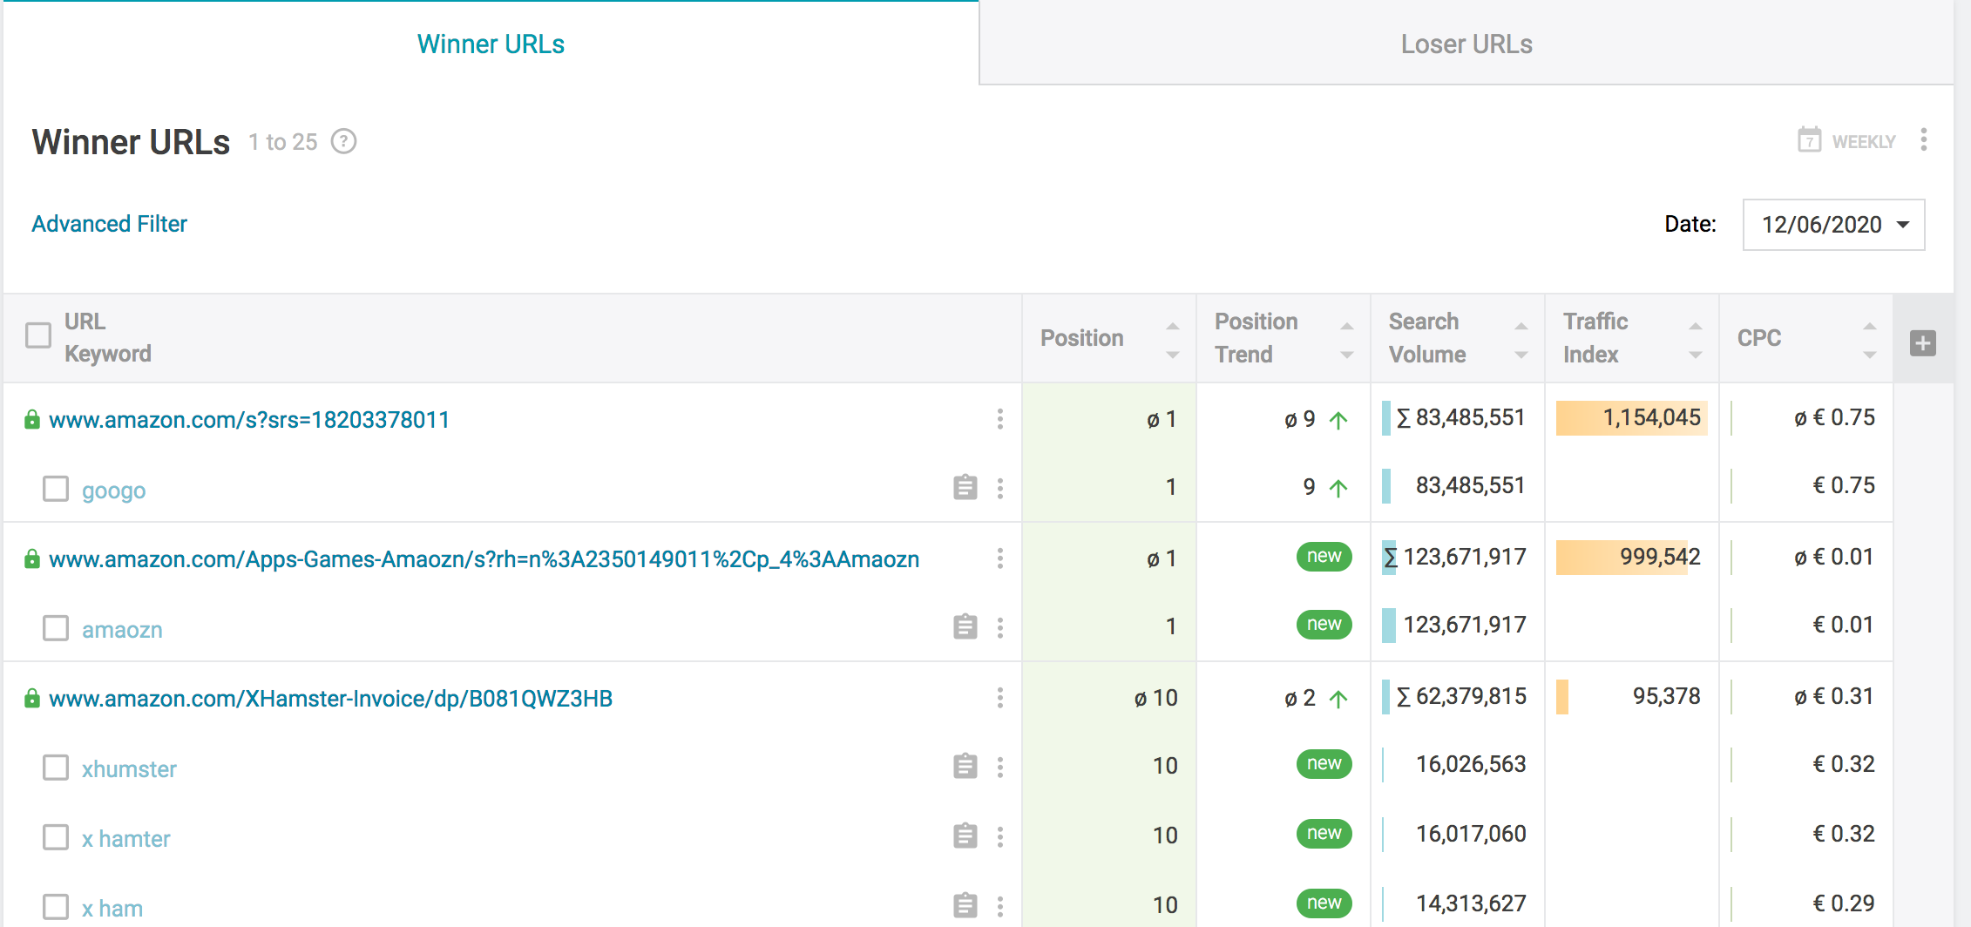Screen dimensions: 1971x927
Task: Open three-dot menu for amaozn keyword
Action: pos(999,627)
